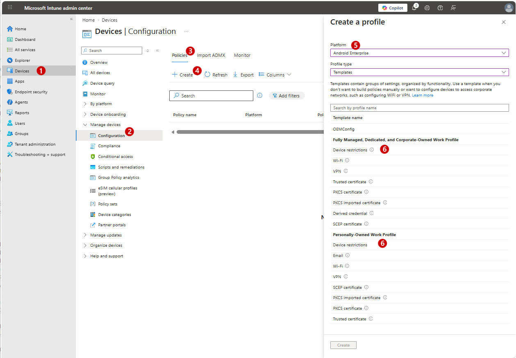
Task: Collapse the Devices resource menu
Action: [x=157, y=51]
